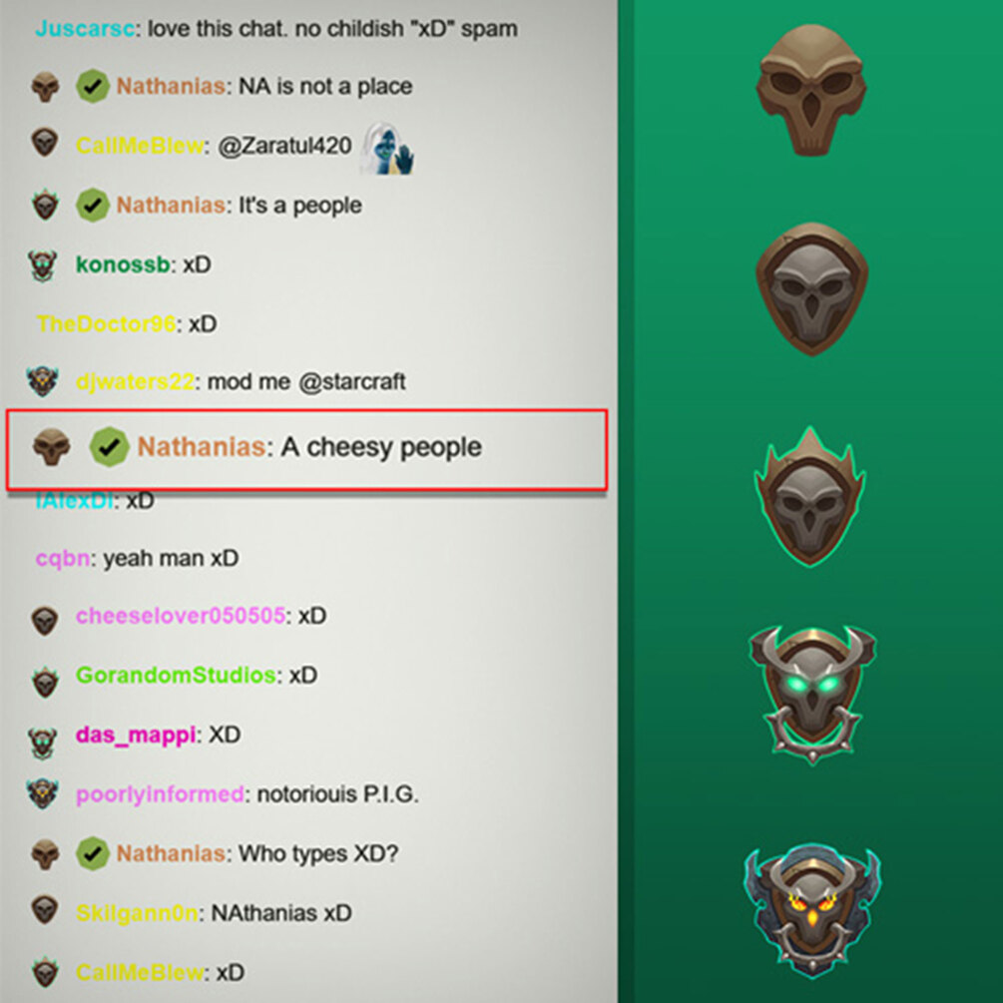Screen dimensions: 1003x1003
Task: Select the blue armored skull badge with fiery eyes
Action: point(812,911)
